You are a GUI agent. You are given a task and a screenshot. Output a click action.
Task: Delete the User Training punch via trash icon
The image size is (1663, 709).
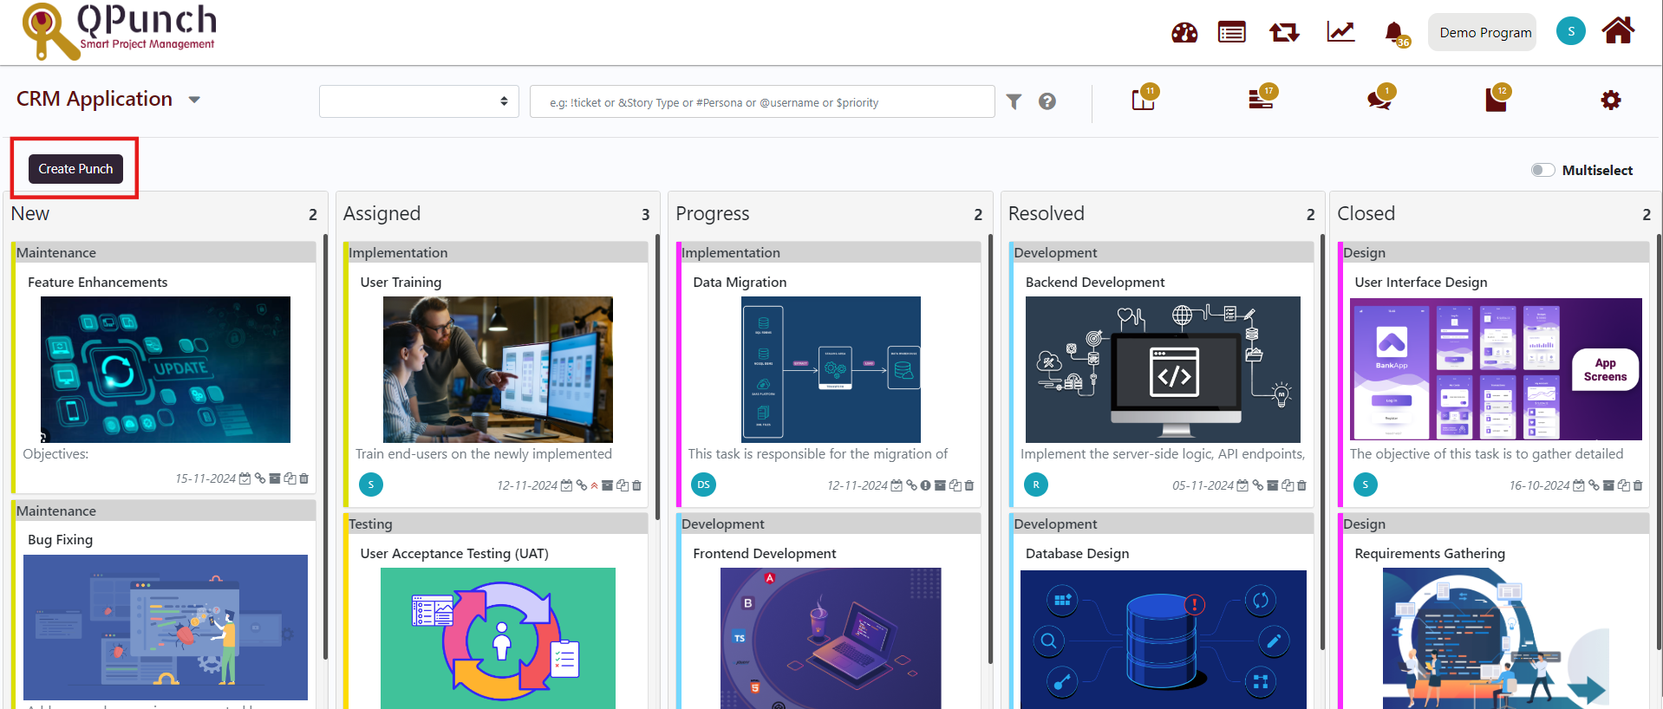pyautogui.click(x=636, y=485)
